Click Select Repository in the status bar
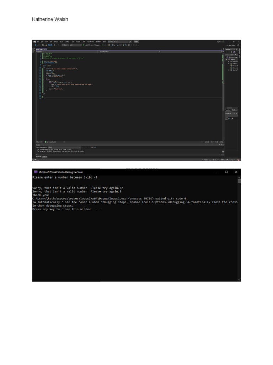This screenshot has width=273, height=365. [229, 160]
